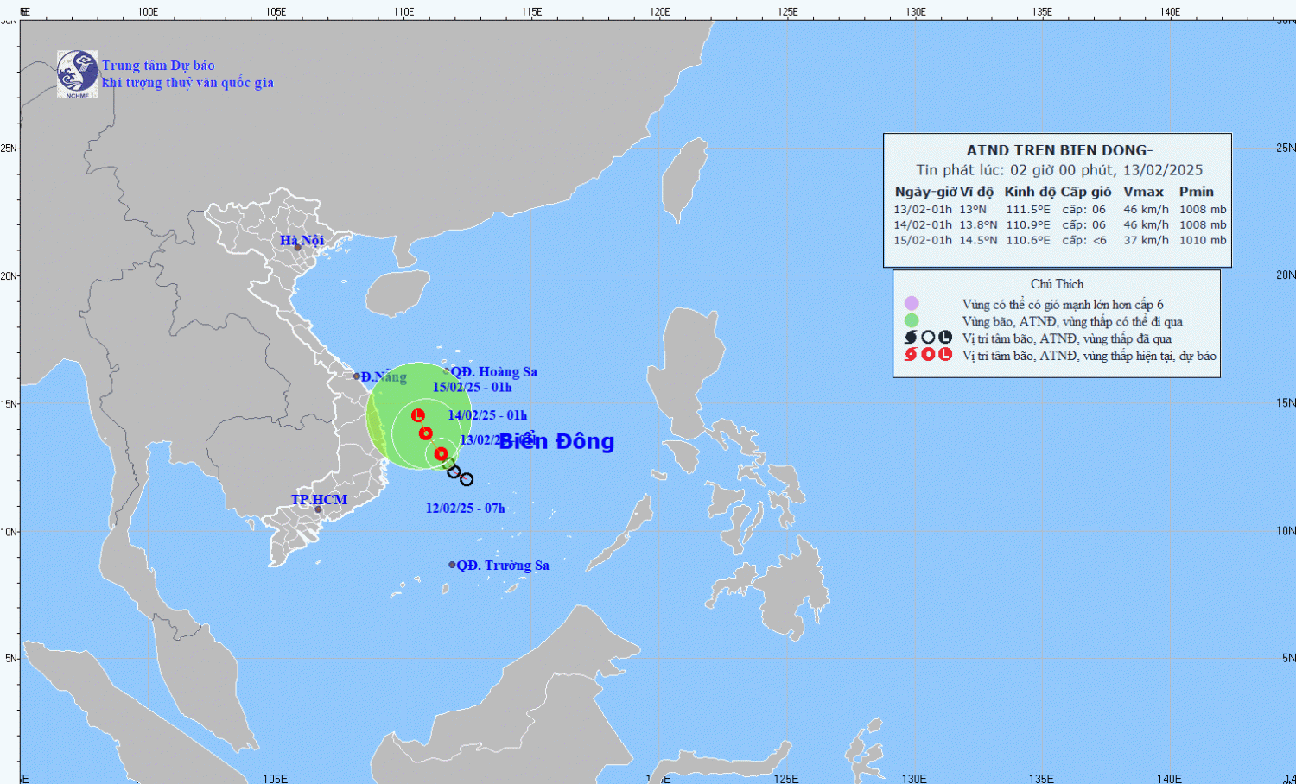This screenshot has height=784, width=1296.
Task: Click the Hà Nội city dot
Action: pos(297,248)
